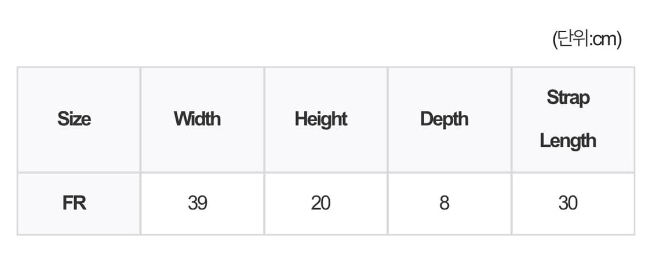The width and height of the screenshot is (652, 272).
Task: Click the unit label (단위:cm)
Action: point(587,39)
